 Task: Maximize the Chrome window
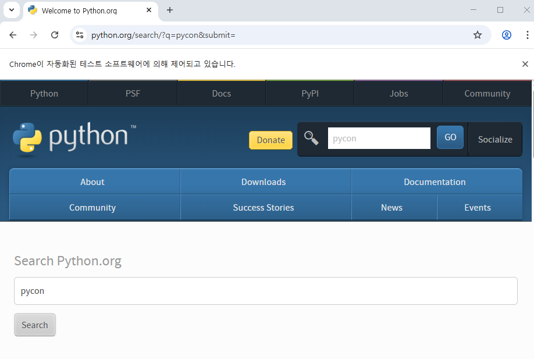point(500,10)
